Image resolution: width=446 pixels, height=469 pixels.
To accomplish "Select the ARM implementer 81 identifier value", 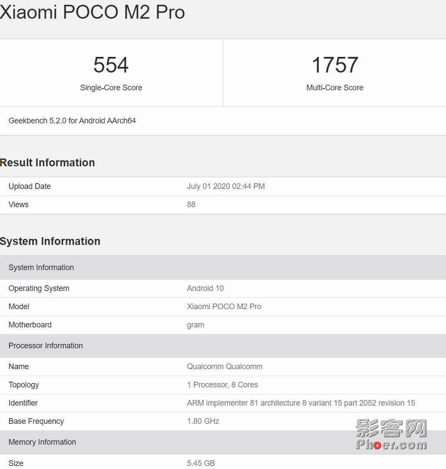I will 301,403.
